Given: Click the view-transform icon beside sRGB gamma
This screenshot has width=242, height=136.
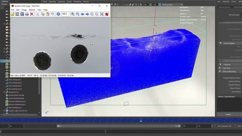Looking at the screenshot, I should [x=160, y=5].
